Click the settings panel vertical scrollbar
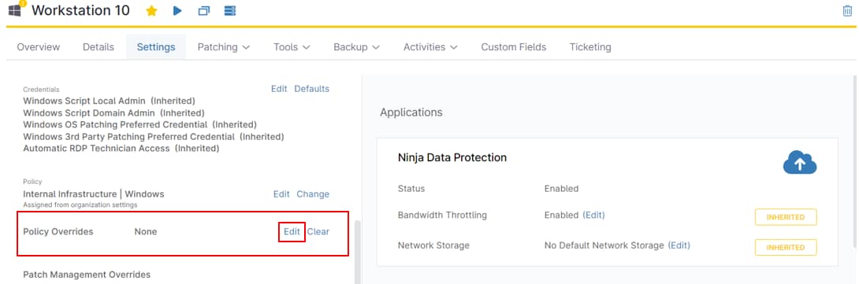859x284 pixels. (x=357, y=252)
